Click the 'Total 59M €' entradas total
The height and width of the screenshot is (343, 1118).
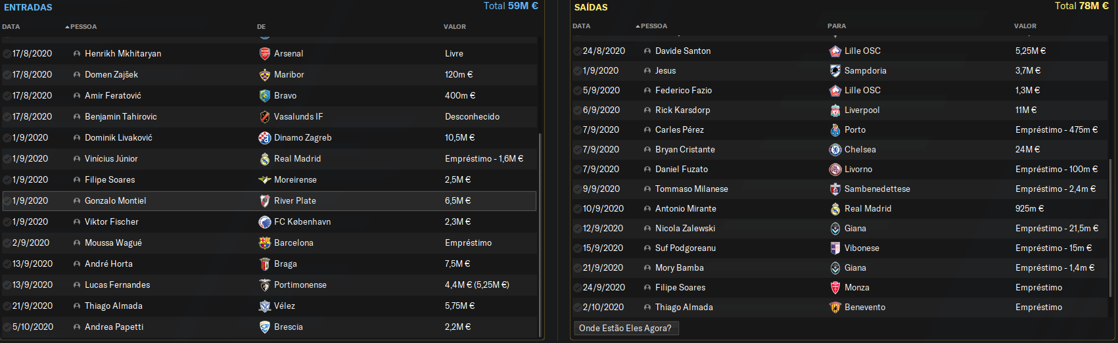coord(511,6)
